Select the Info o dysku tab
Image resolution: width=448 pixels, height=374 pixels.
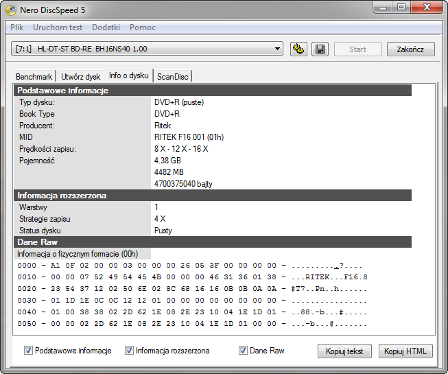[128, 75]
